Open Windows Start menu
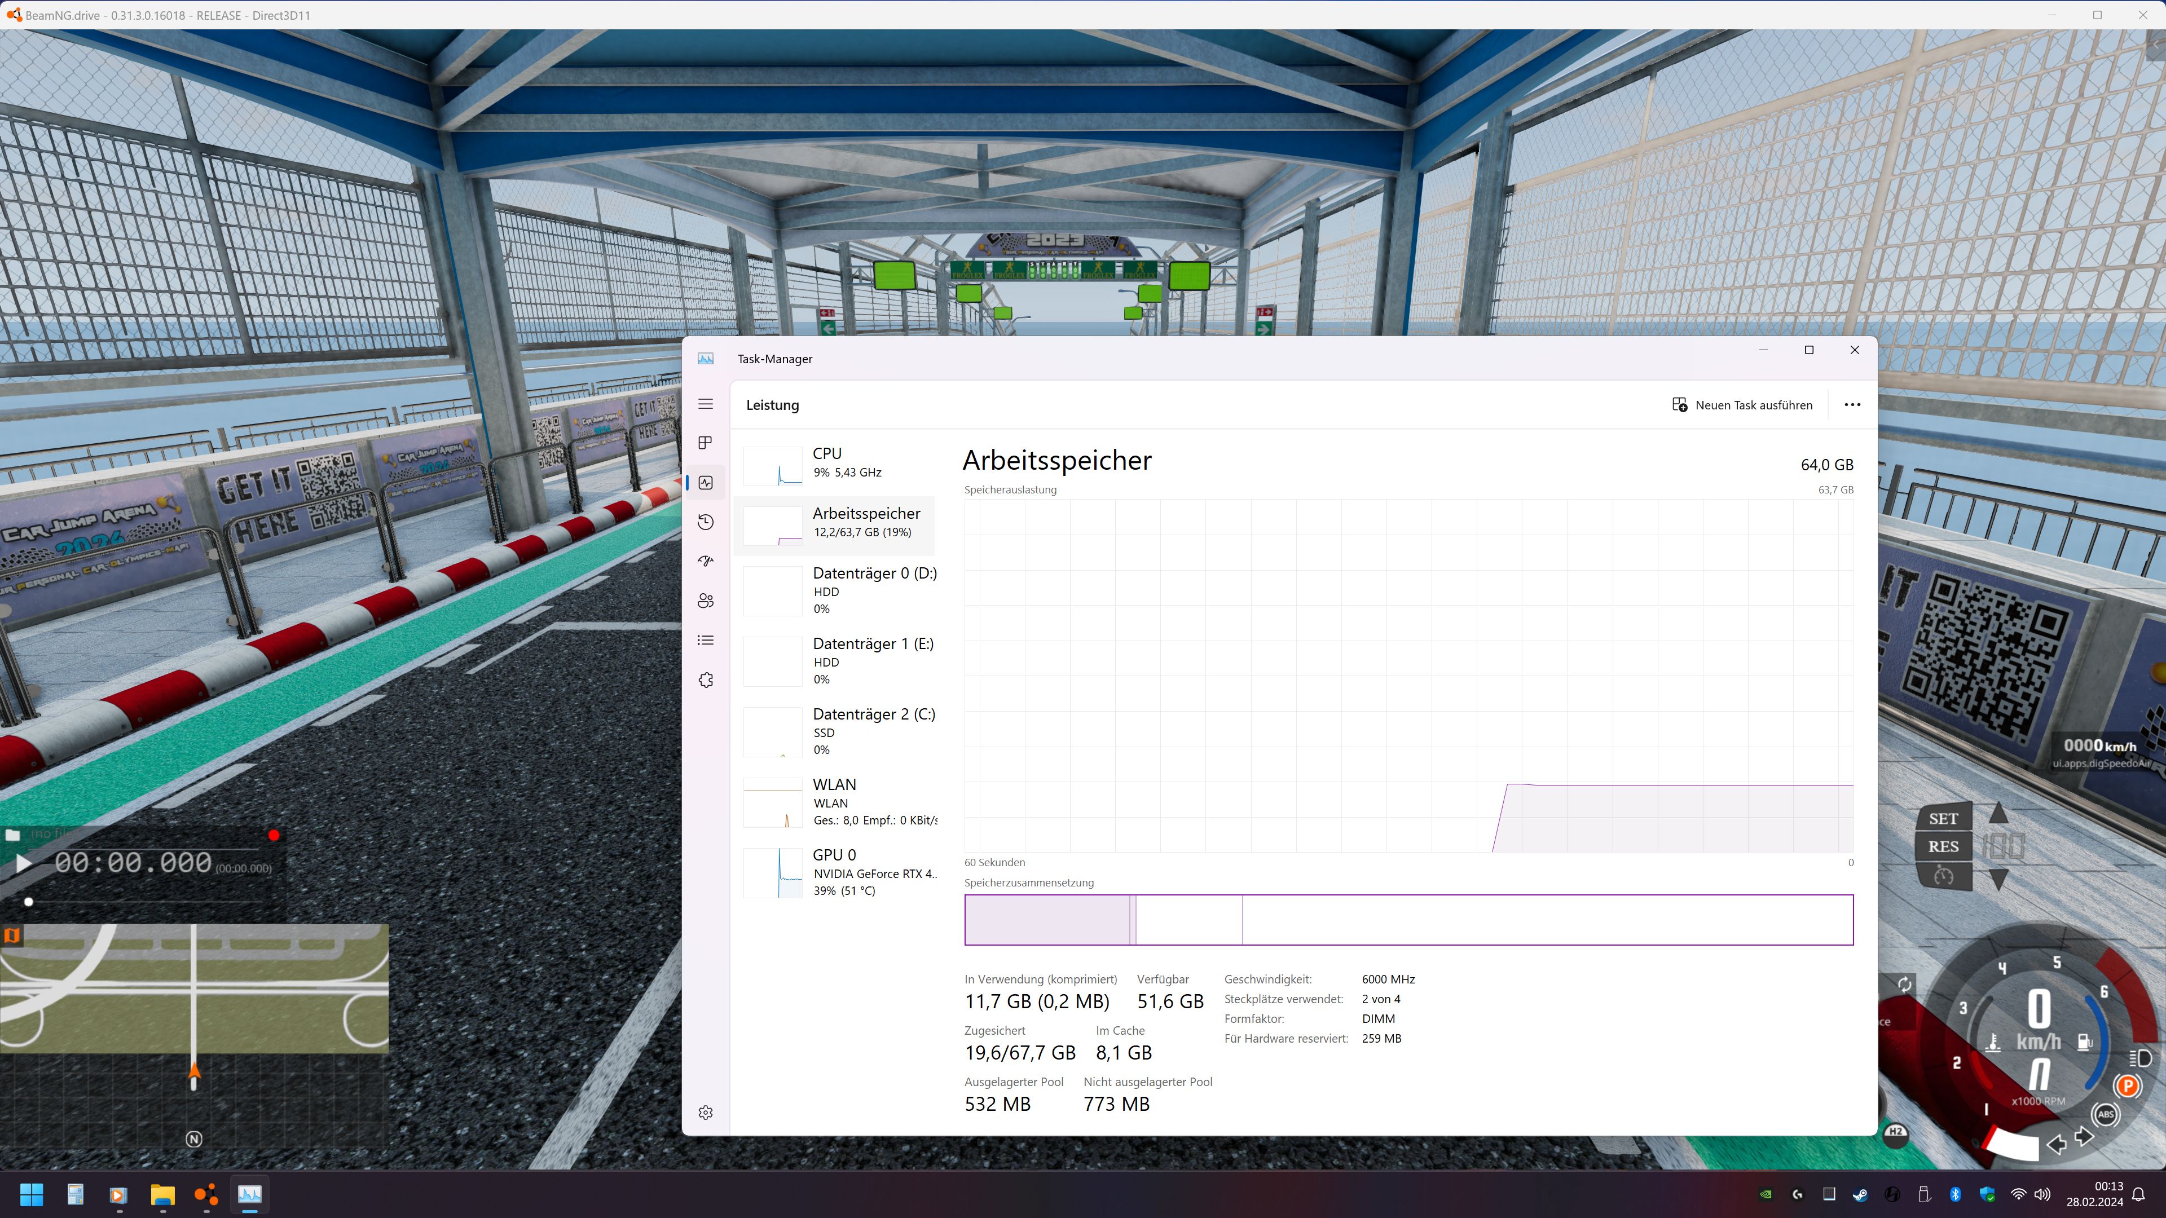The width and height of the screenshot is (2166, 1218). [x=31, y=1194]
